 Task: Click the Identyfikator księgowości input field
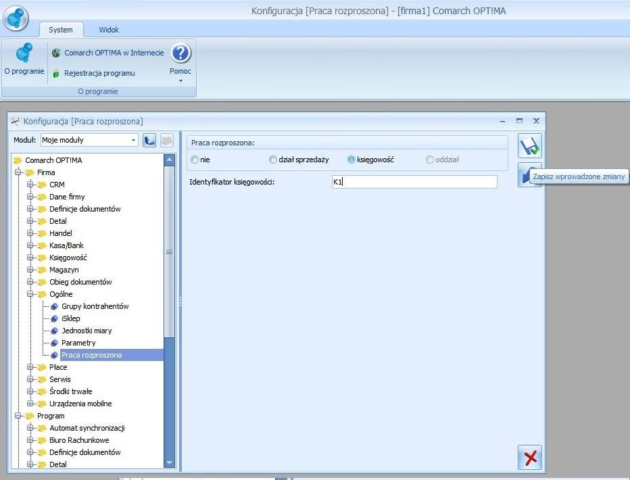coord(414,182)
